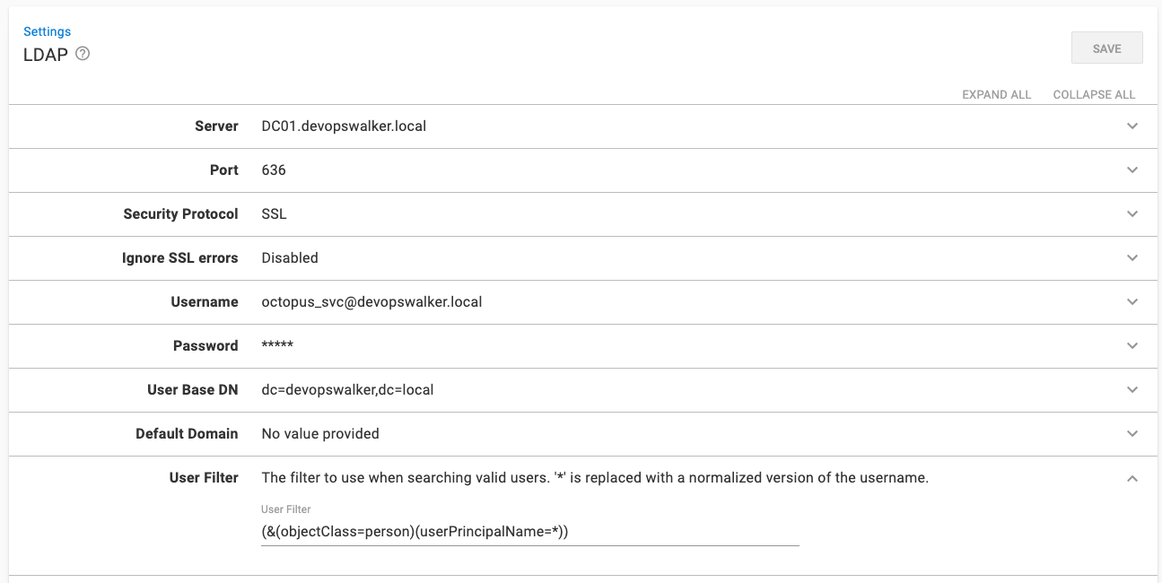Viewport: 1162px width, 583px height.
Task: Expand the User Base DN chevron
Action: click(x=1131, y=390)
